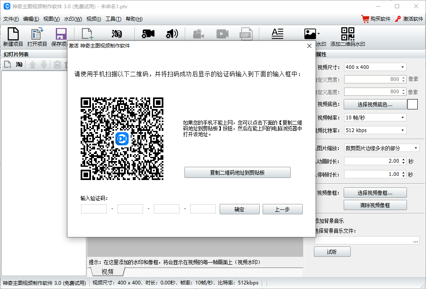Viewport: 426px width, 289px height.
Task: Open the 视频(I) menu
Action: pyautogui.click(x=94, y=19)
